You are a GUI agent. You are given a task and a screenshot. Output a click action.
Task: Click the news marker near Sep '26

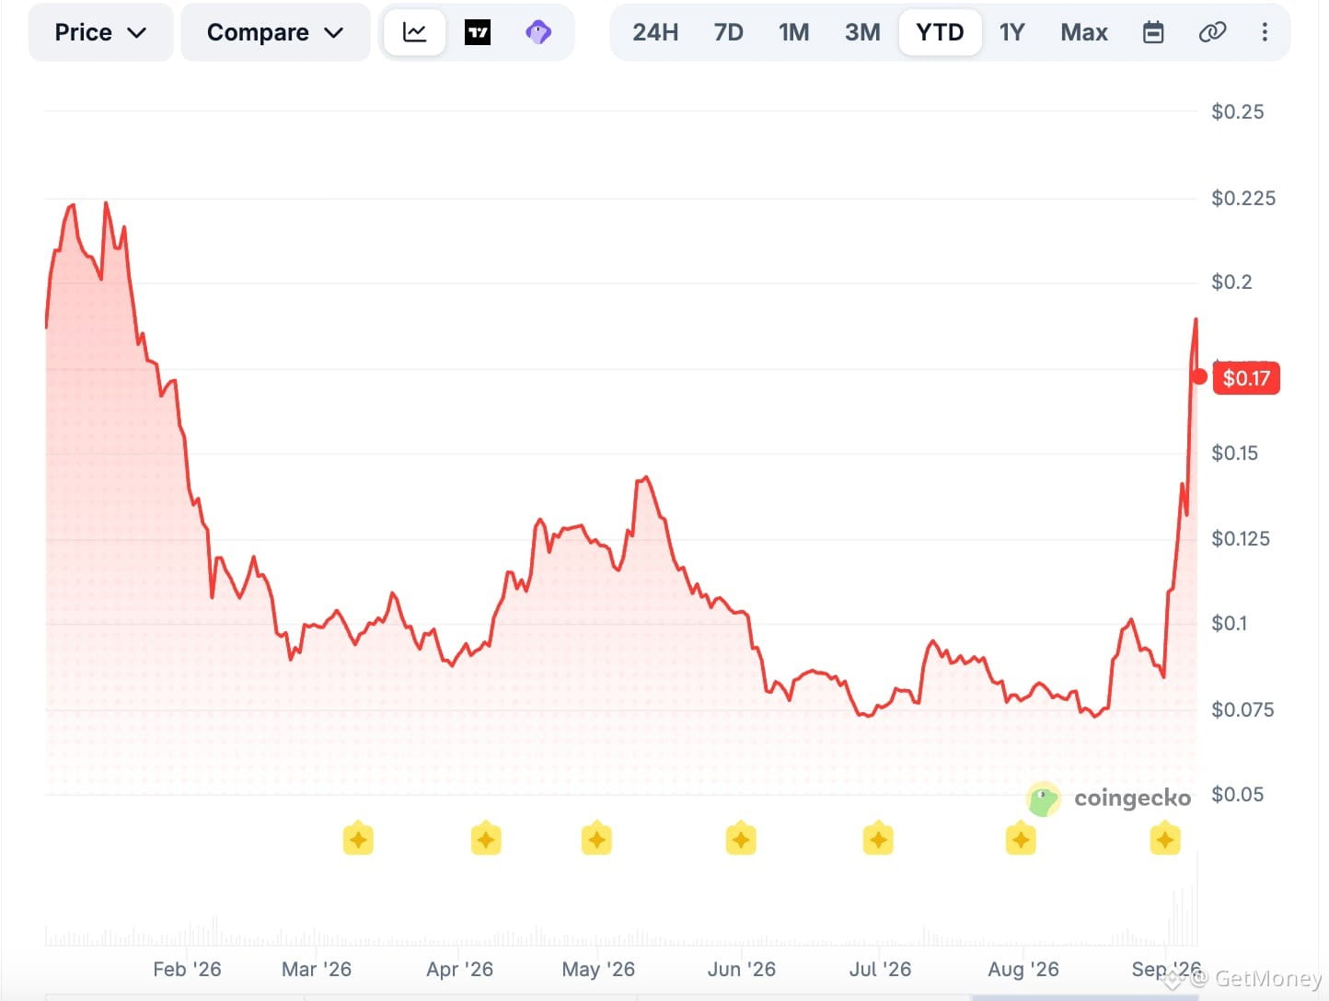(1165, 839)
